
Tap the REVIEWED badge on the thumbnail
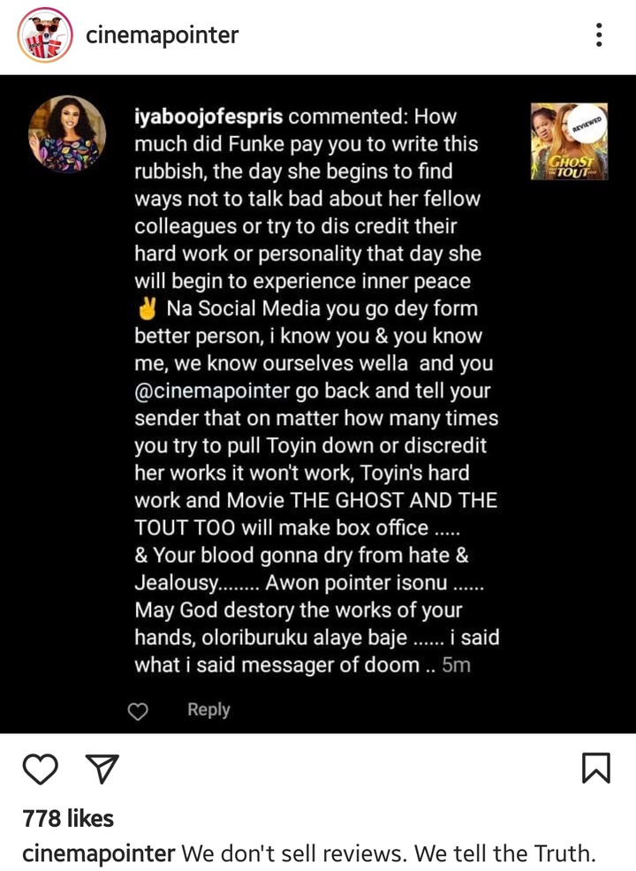coord(587,124)
